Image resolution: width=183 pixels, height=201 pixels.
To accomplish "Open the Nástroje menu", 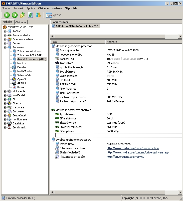I will pos(57,8).
